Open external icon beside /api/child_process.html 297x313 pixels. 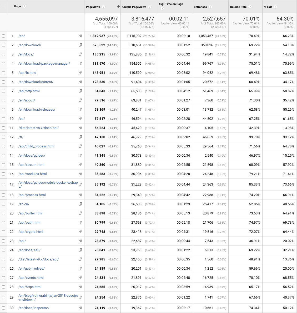coord(80,146)
